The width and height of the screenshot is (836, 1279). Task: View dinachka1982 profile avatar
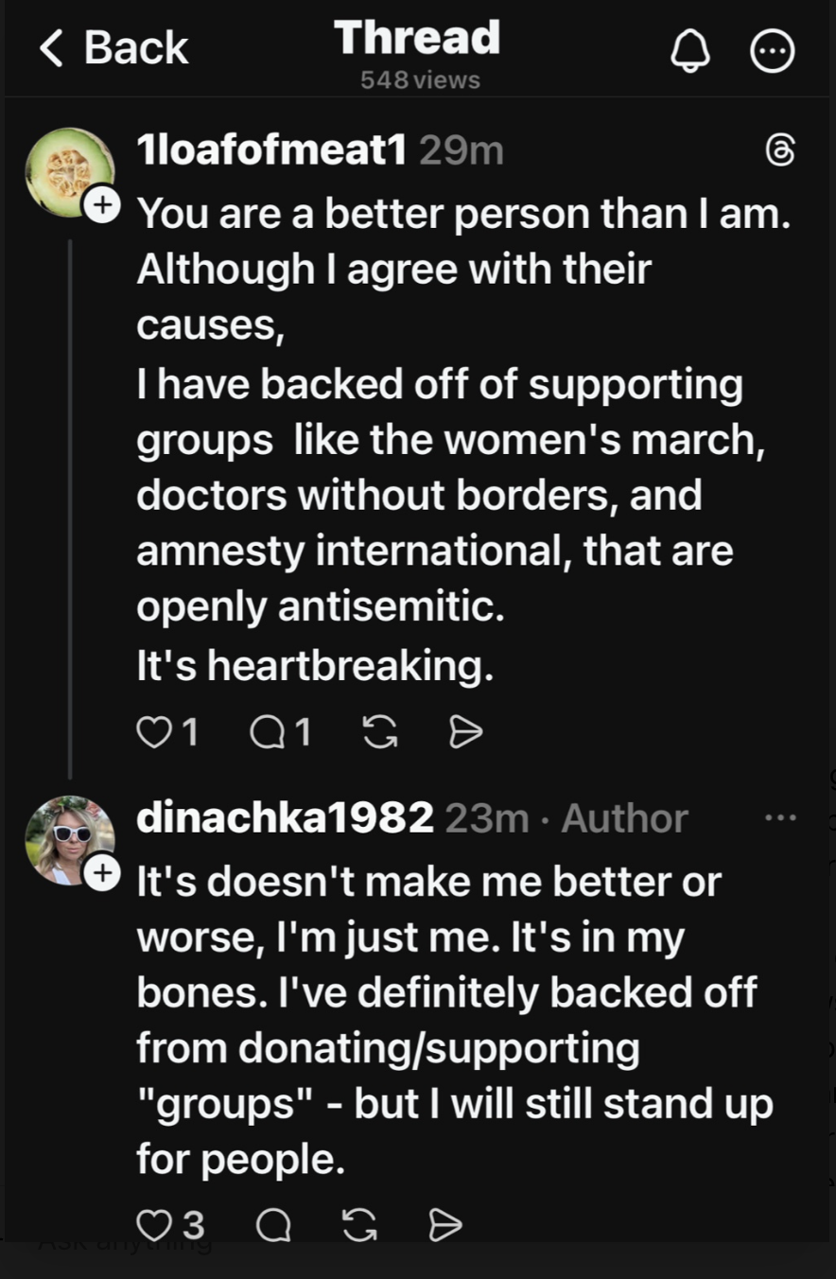coord(68,839)
